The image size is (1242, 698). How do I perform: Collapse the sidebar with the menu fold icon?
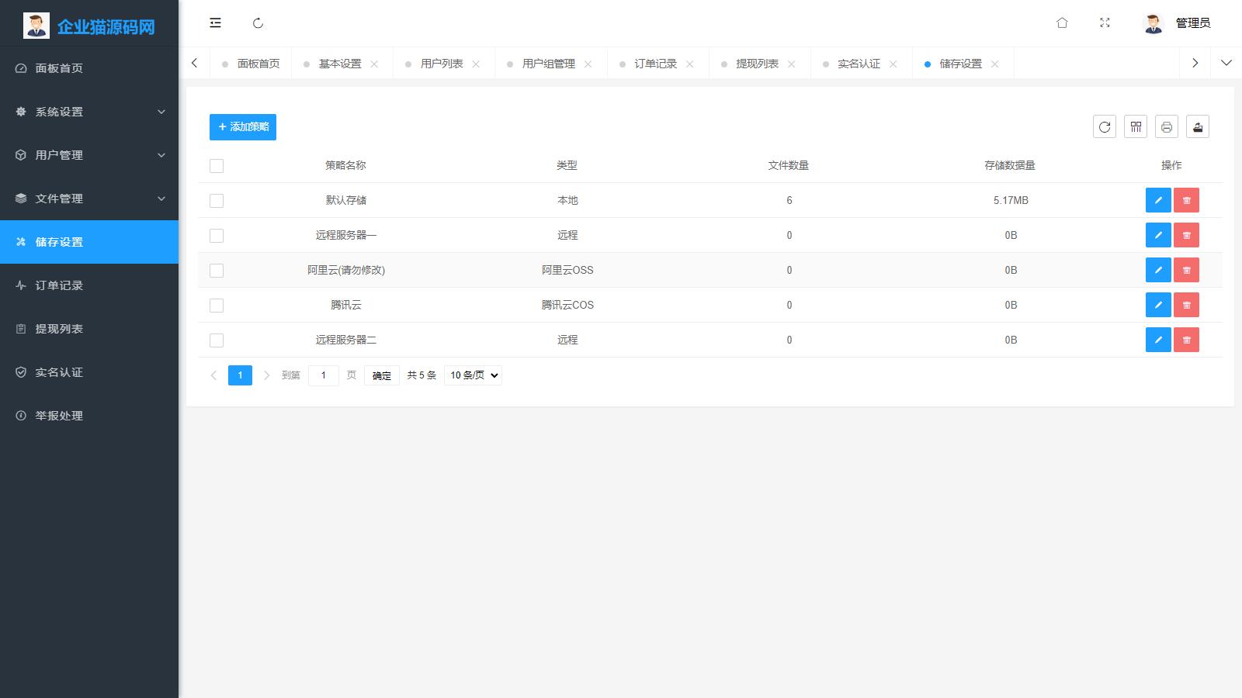(214, 23)
